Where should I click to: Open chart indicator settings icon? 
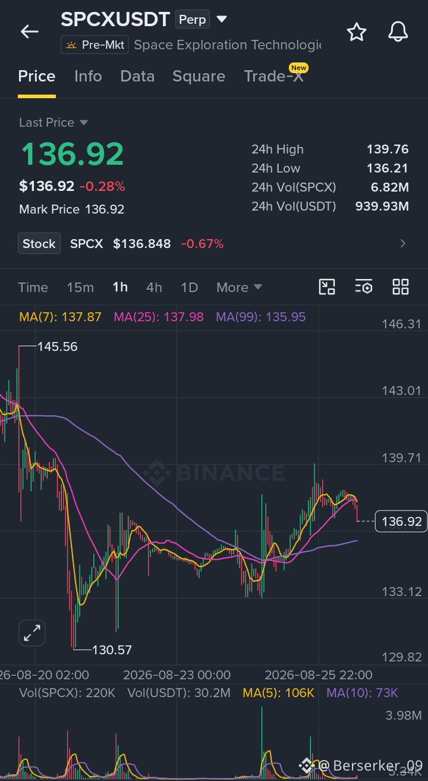click(x=364, y=287)
